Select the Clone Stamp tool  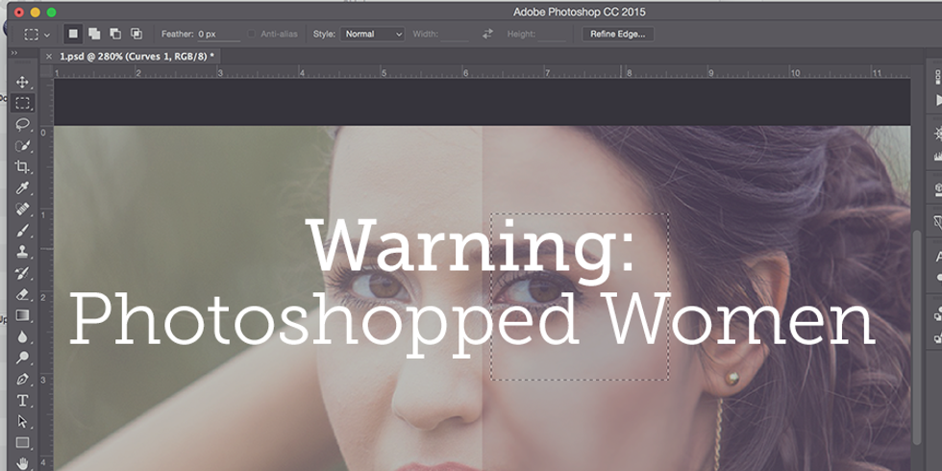click(x=23, y=252)
